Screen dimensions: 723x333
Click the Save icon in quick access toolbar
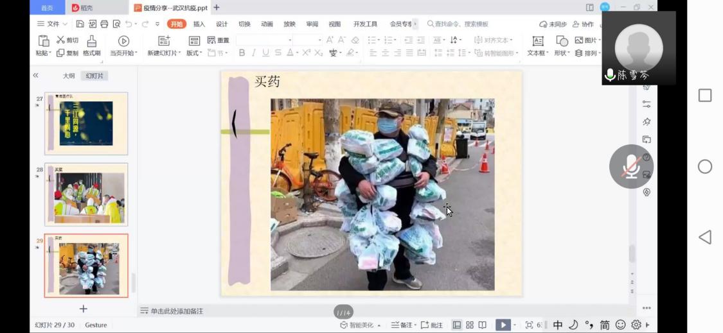pos(80,24)
